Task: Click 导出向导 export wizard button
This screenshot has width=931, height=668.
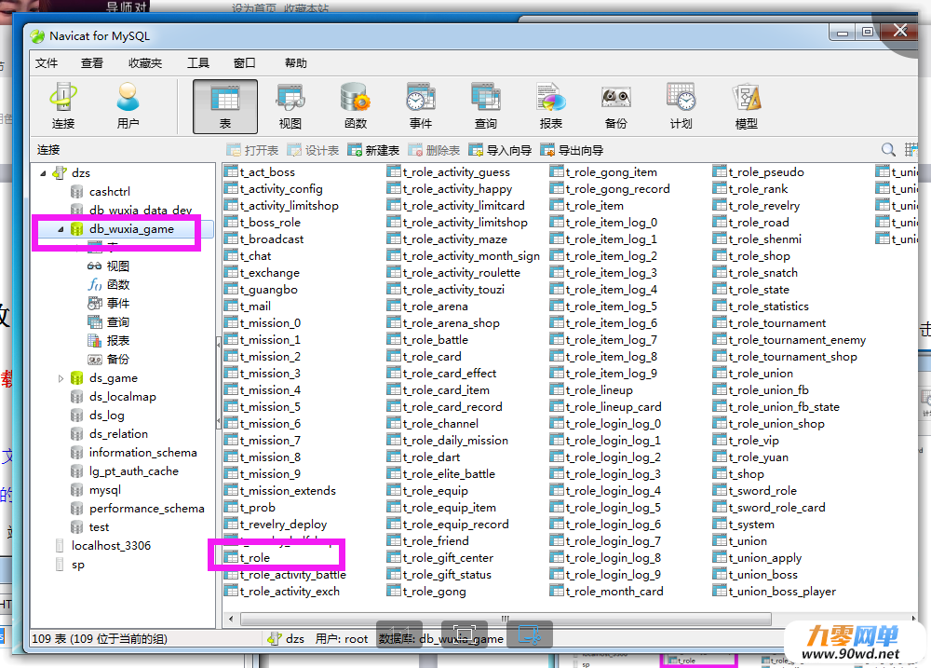Action: [572, 150]
